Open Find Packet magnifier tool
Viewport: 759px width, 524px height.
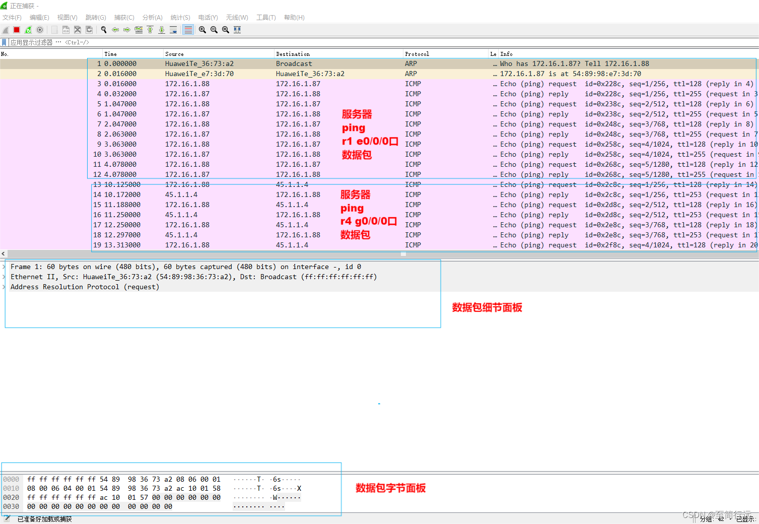pyautogui.click(x=104, y=30)
